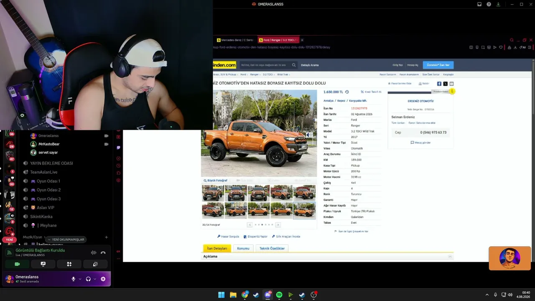
Task: Add channel to Muzik/Oyun category
Action: pos(106,237)
